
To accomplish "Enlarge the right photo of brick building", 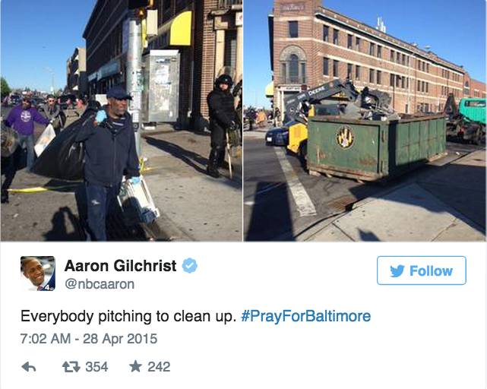I will (365, 121).
